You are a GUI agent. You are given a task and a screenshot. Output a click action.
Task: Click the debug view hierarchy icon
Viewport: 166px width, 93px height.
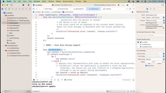[51, 80]
